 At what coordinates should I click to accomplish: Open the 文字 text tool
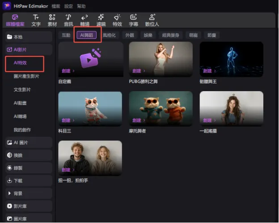(x=36, y=20)
